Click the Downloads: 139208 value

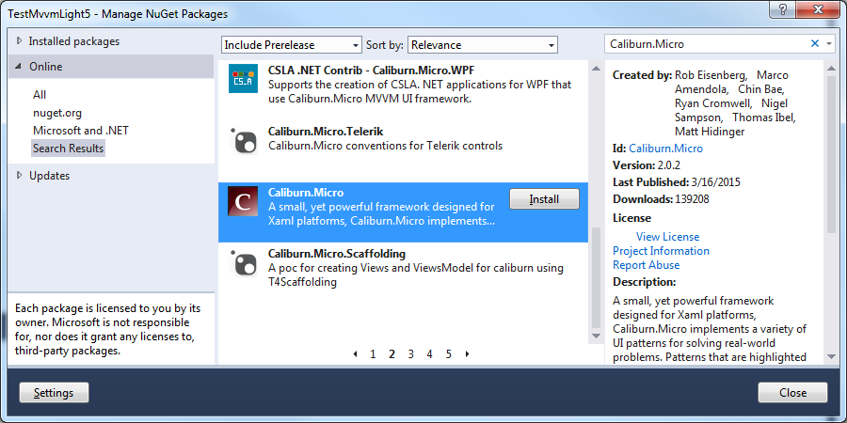coord(692,199)
